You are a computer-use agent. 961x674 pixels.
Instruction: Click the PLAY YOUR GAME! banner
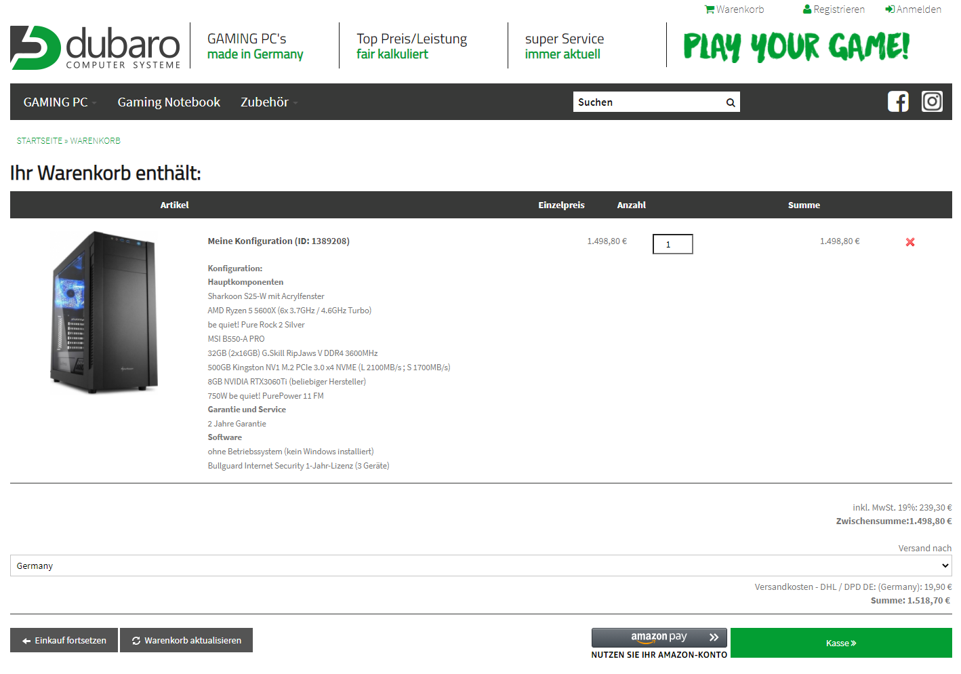click(x=796, y=47)
